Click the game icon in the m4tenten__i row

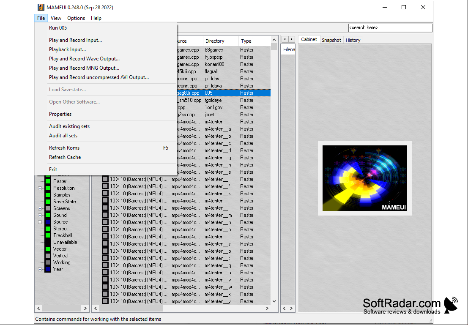coord(105,179)
